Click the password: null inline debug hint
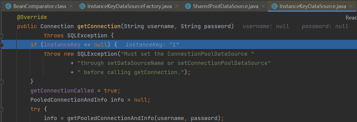The height and width of the screenshot is (122, 357). pyautogui.click(x=325, y=26)
